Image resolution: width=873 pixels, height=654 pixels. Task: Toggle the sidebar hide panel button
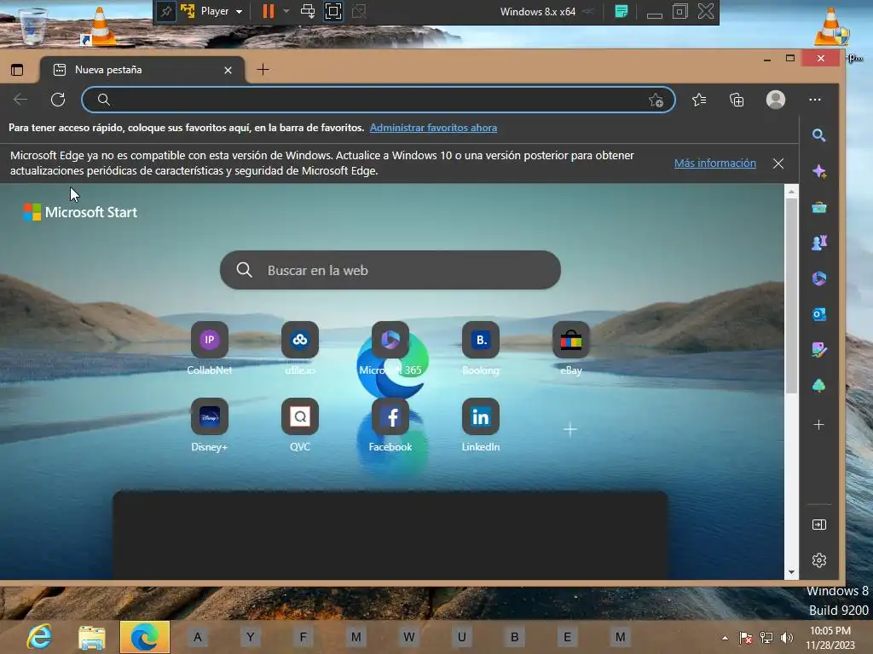[x=818, y=525]
